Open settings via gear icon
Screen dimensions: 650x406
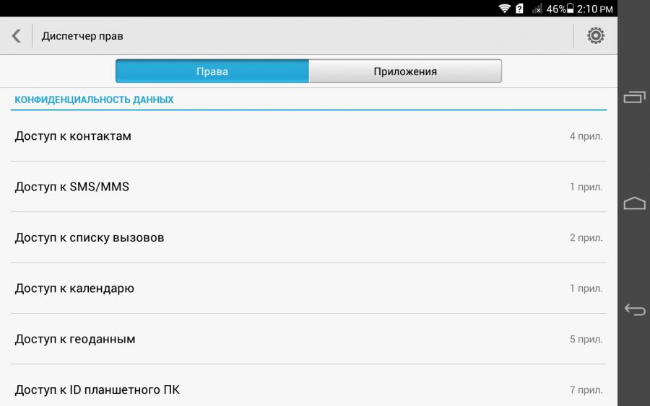pyautogui.click(x=595, y=35)
